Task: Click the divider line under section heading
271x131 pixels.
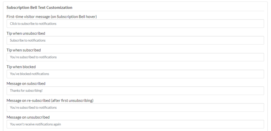Action: click(135, 11)
